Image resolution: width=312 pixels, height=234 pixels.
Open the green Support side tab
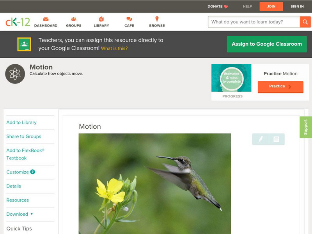point(306,127)
